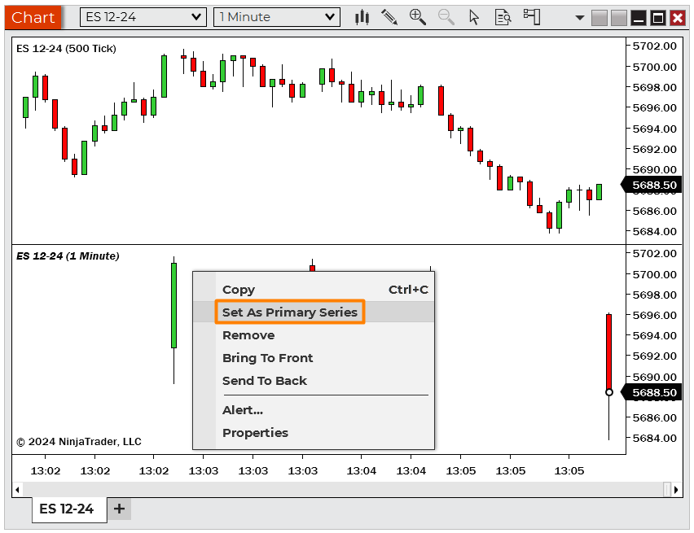Select Bring To Front option
694x533 pixels.
(314, 358)
